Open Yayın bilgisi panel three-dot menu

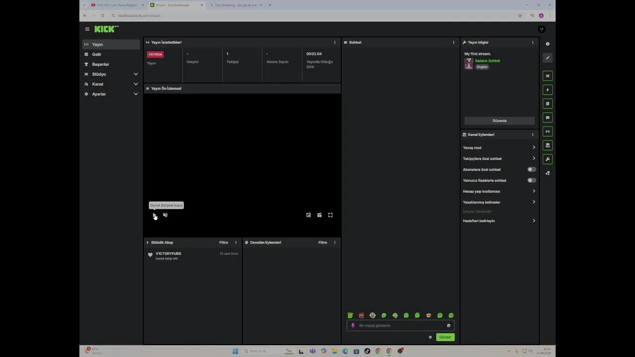tap(533, 43)
